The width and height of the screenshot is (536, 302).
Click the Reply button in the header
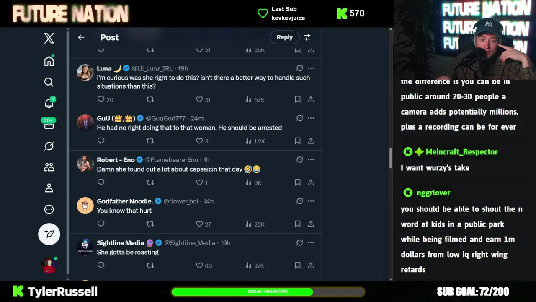284,37
